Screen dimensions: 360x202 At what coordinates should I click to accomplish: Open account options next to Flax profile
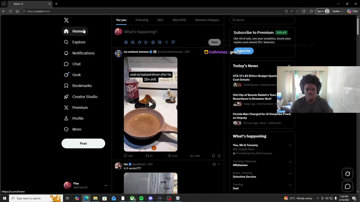coord(106,185)
